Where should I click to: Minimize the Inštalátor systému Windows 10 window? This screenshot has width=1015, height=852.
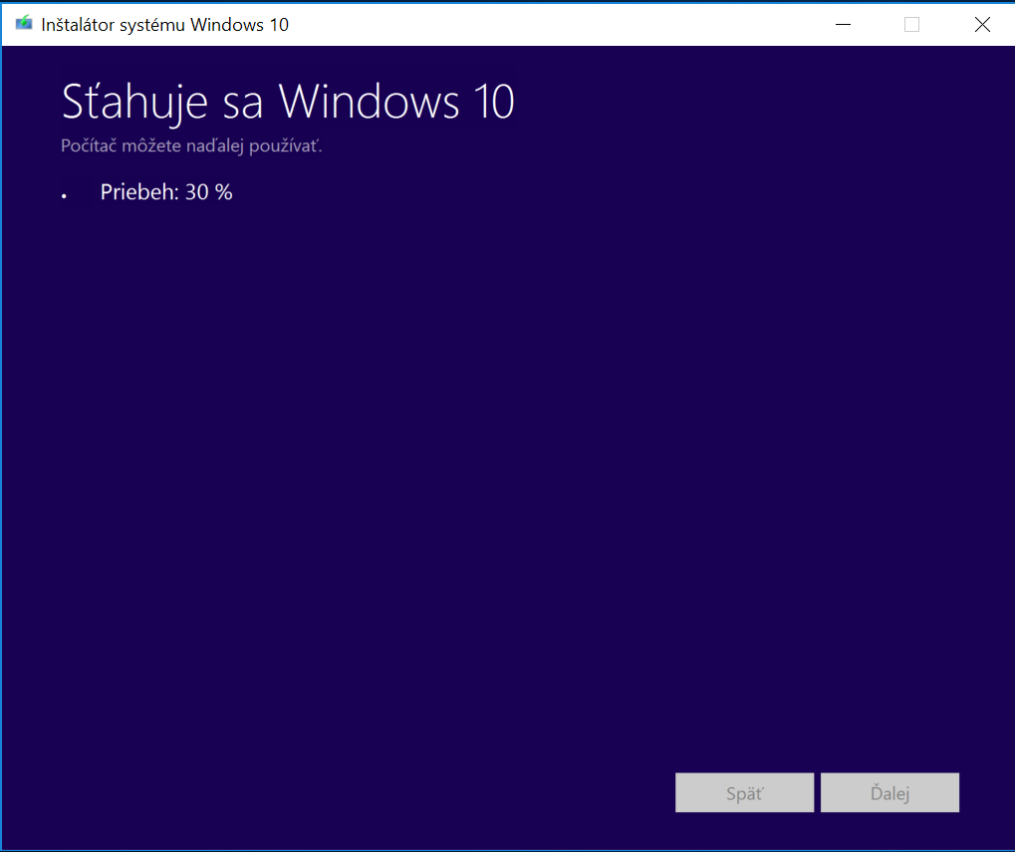click(843, 25)
